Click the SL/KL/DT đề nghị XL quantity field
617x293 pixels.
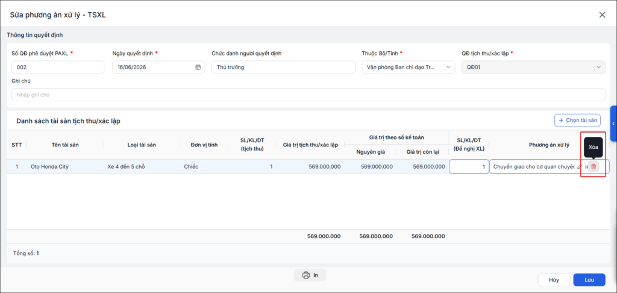pyautogui.click(x=469, y=166)
